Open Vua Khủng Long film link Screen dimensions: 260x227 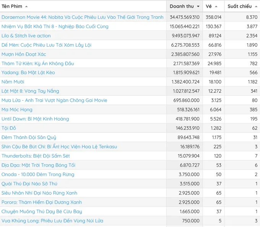click(x=52, y=221)
